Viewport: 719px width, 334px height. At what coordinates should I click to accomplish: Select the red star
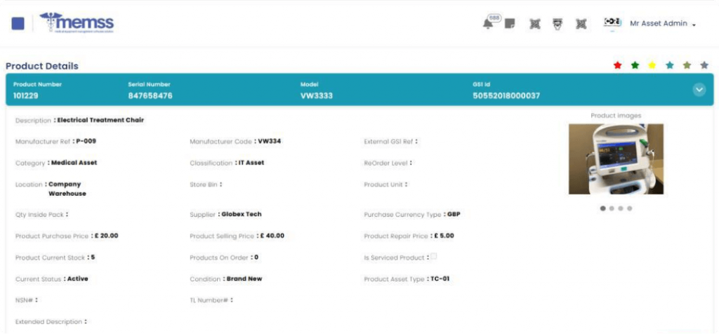pyautogui.click(x=617, y=65)
